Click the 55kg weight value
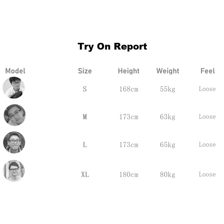Image resolution: width=224 pixels, height=224 pixels. point(168,89)
